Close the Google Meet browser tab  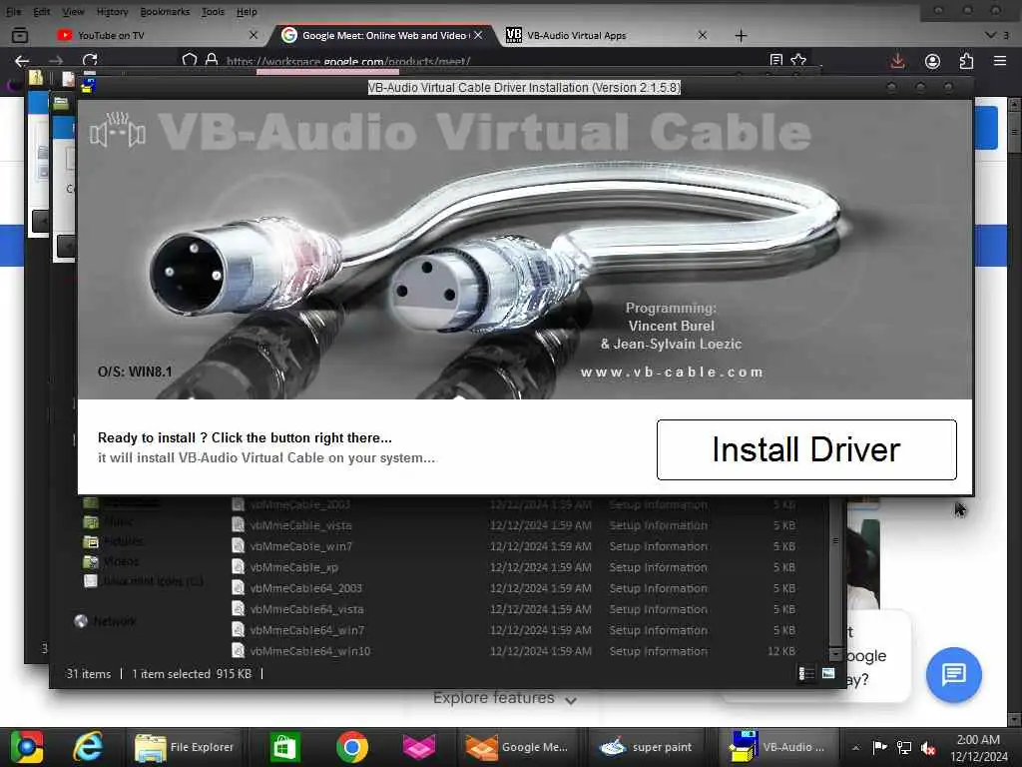[x=478, y=35]
